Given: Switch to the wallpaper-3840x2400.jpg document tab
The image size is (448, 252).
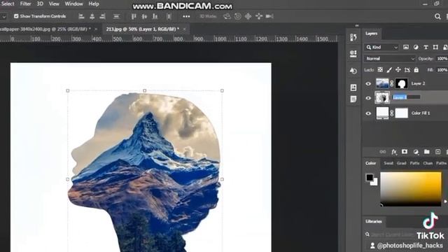Looking at the screenshot, I should click(x=45, y=29).
